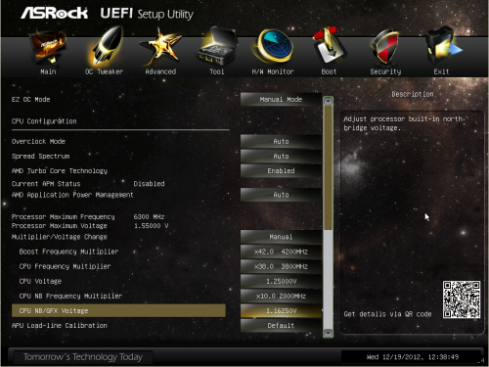Click the Description panel heading
Viewport: 489px width, 367px height.
pyautogui.click(x=413, y=94)
